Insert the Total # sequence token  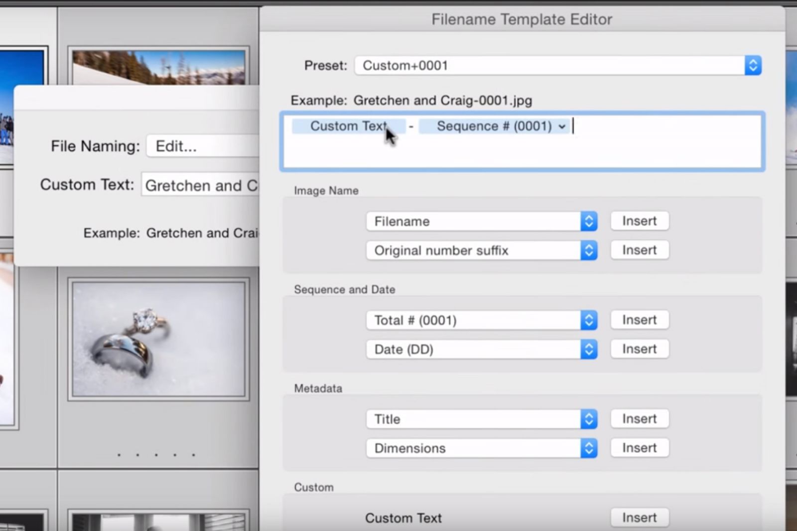tap(639, 319)
